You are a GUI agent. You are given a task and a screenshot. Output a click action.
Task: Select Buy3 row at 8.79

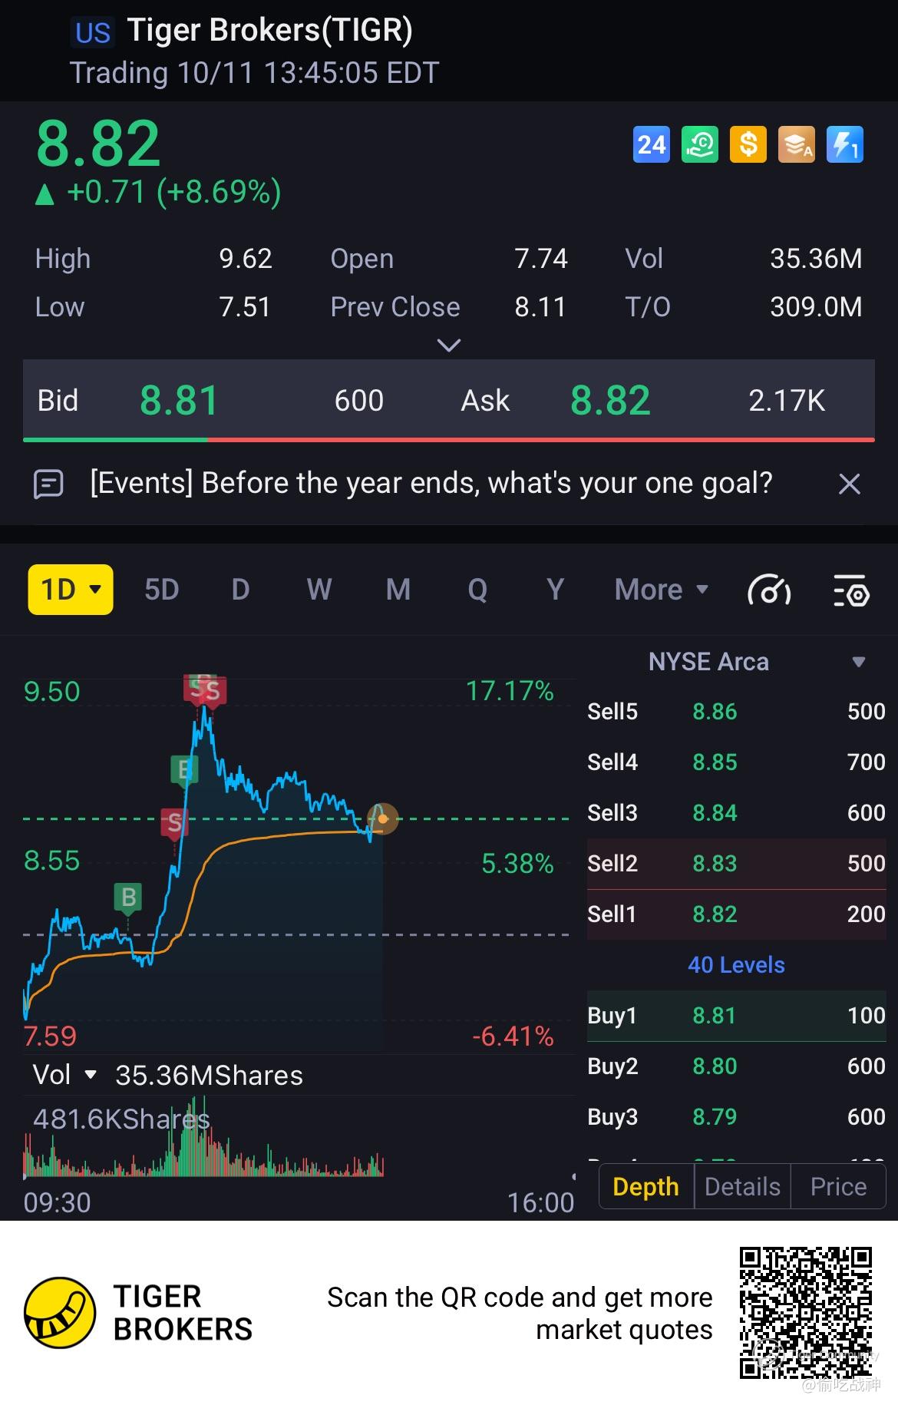736,1116
